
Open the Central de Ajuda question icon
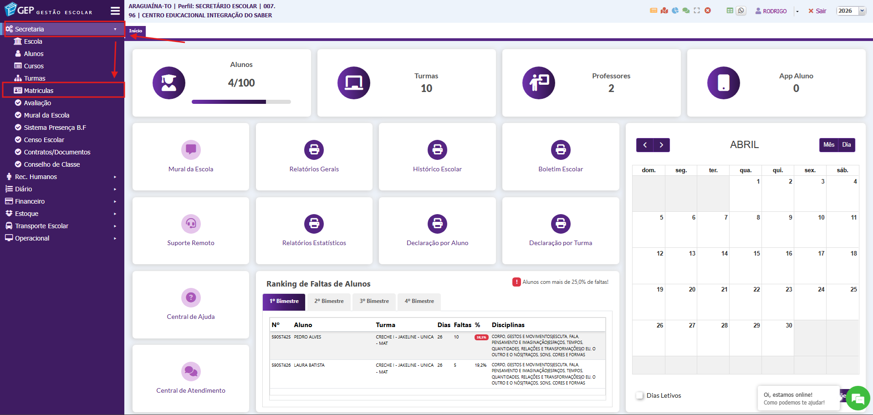[x=191, y=297]
